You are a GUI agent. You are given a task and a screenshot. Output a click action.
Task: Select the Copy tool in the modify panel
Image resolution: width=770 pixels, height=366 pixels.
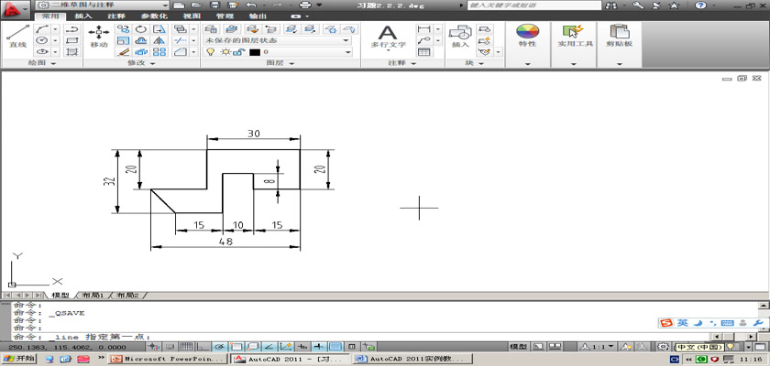click(x=123, y=29)
